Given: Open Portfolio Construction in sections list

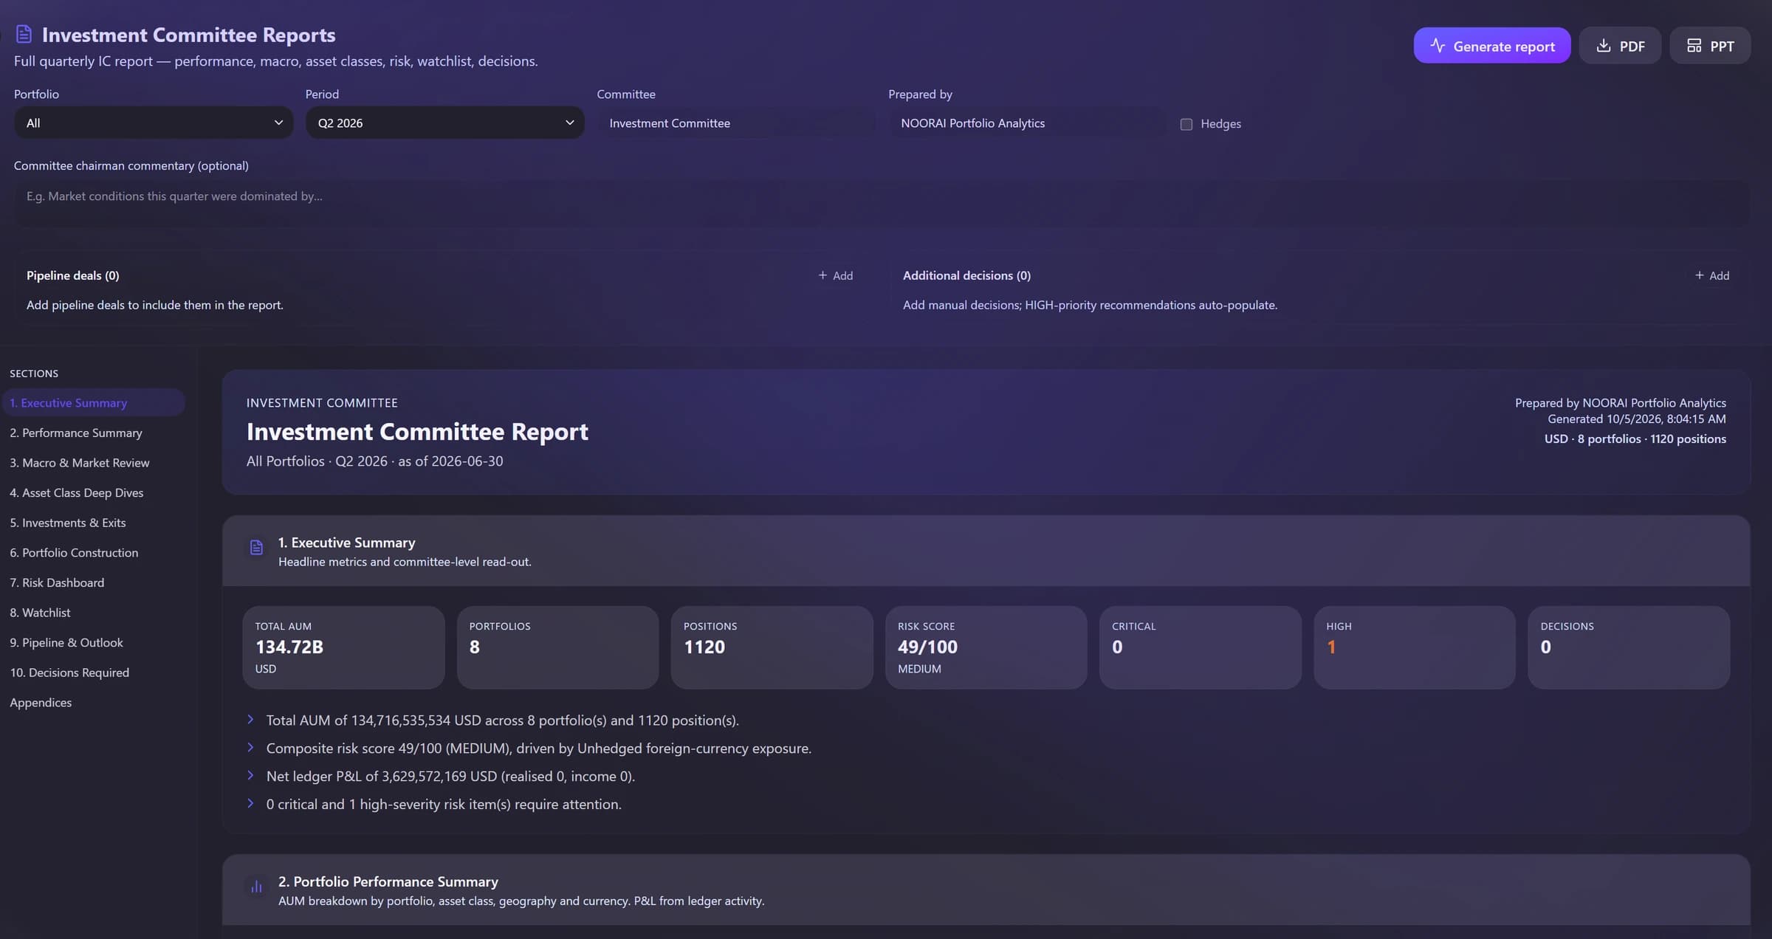Looking at the screenshot, I should click(94, 553).
